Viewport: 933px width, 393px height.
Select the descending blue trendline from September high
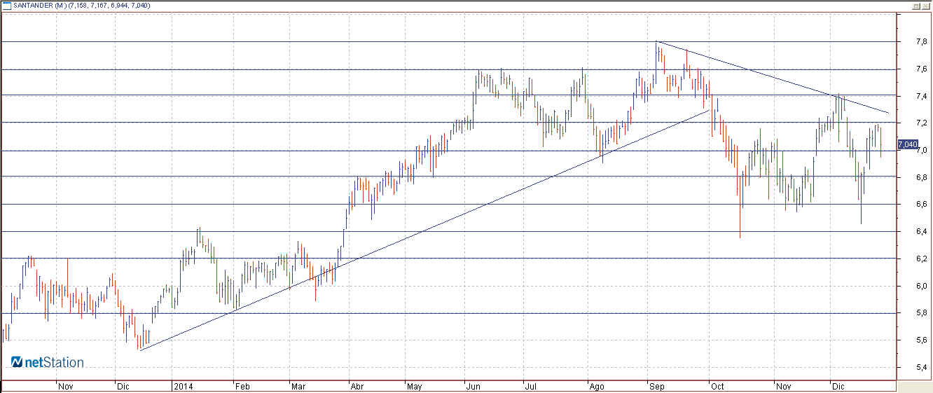(773, 78)
